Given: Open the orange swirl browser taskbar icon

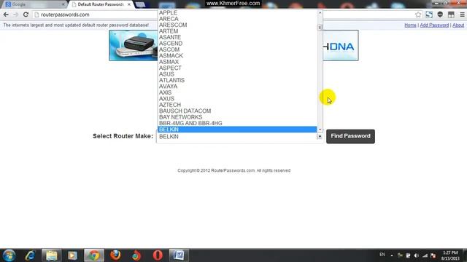Looking at the screenshot, I should click(x=136, y=255).
